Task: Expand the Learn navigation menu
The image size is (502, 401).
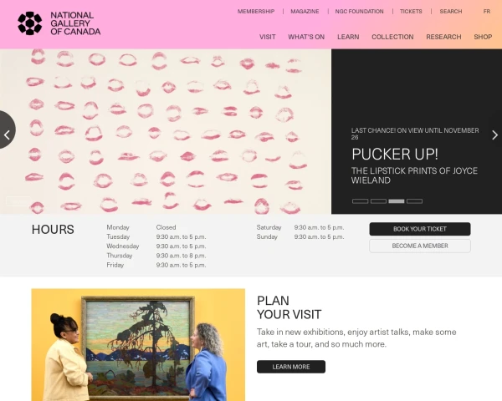Action: (348, 37)
